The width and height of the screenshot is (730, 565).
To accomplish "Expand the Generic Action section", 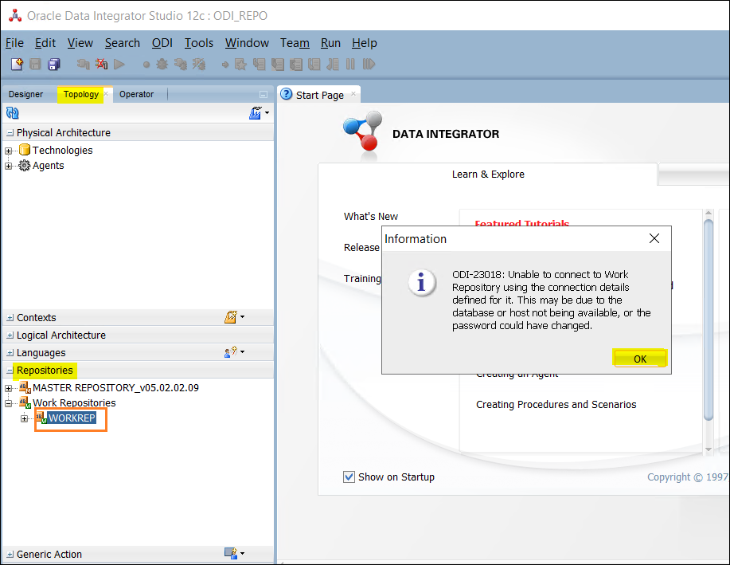I will (x=10, y=555).
